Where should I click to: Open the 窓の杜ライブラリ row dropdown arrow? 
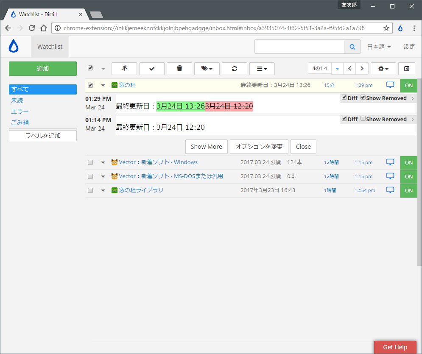click(x=103, y=190)
